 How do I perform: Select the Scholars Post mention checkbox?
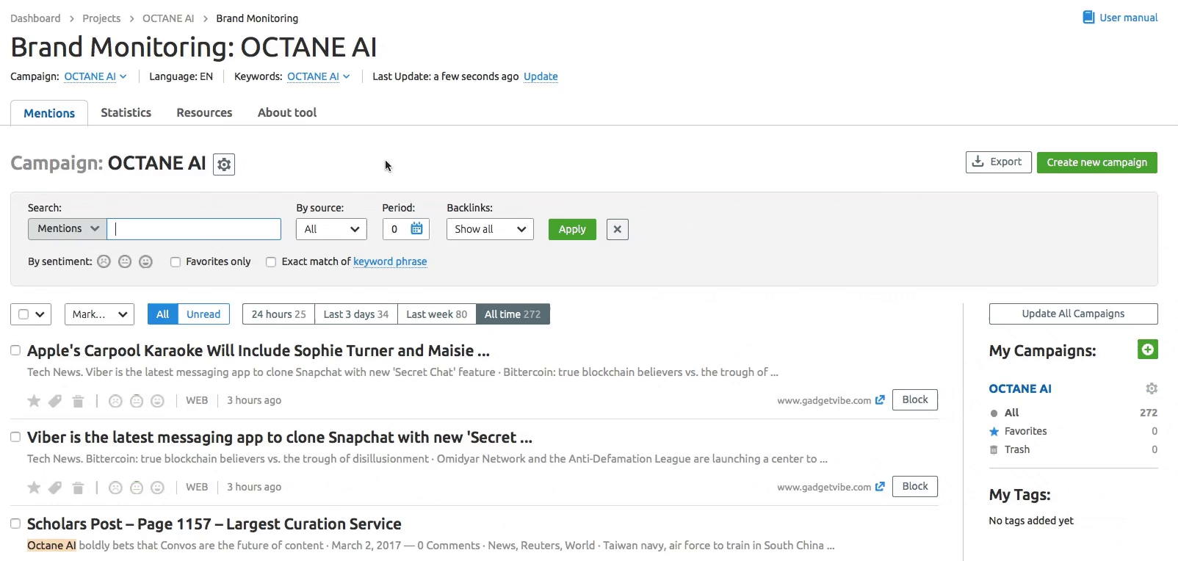coord(15,524)
